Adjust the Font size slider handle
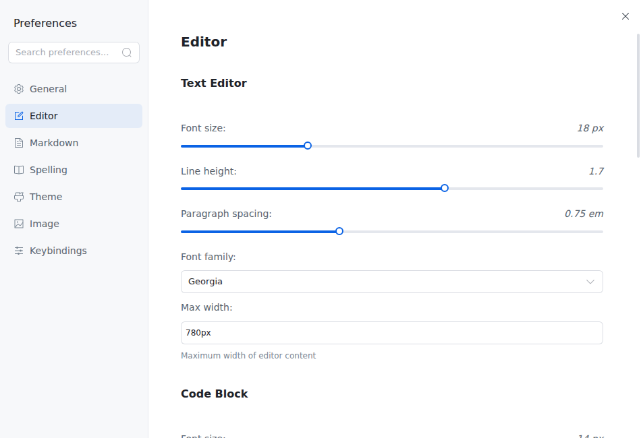The image size is (641, 438). pos(308,146)
